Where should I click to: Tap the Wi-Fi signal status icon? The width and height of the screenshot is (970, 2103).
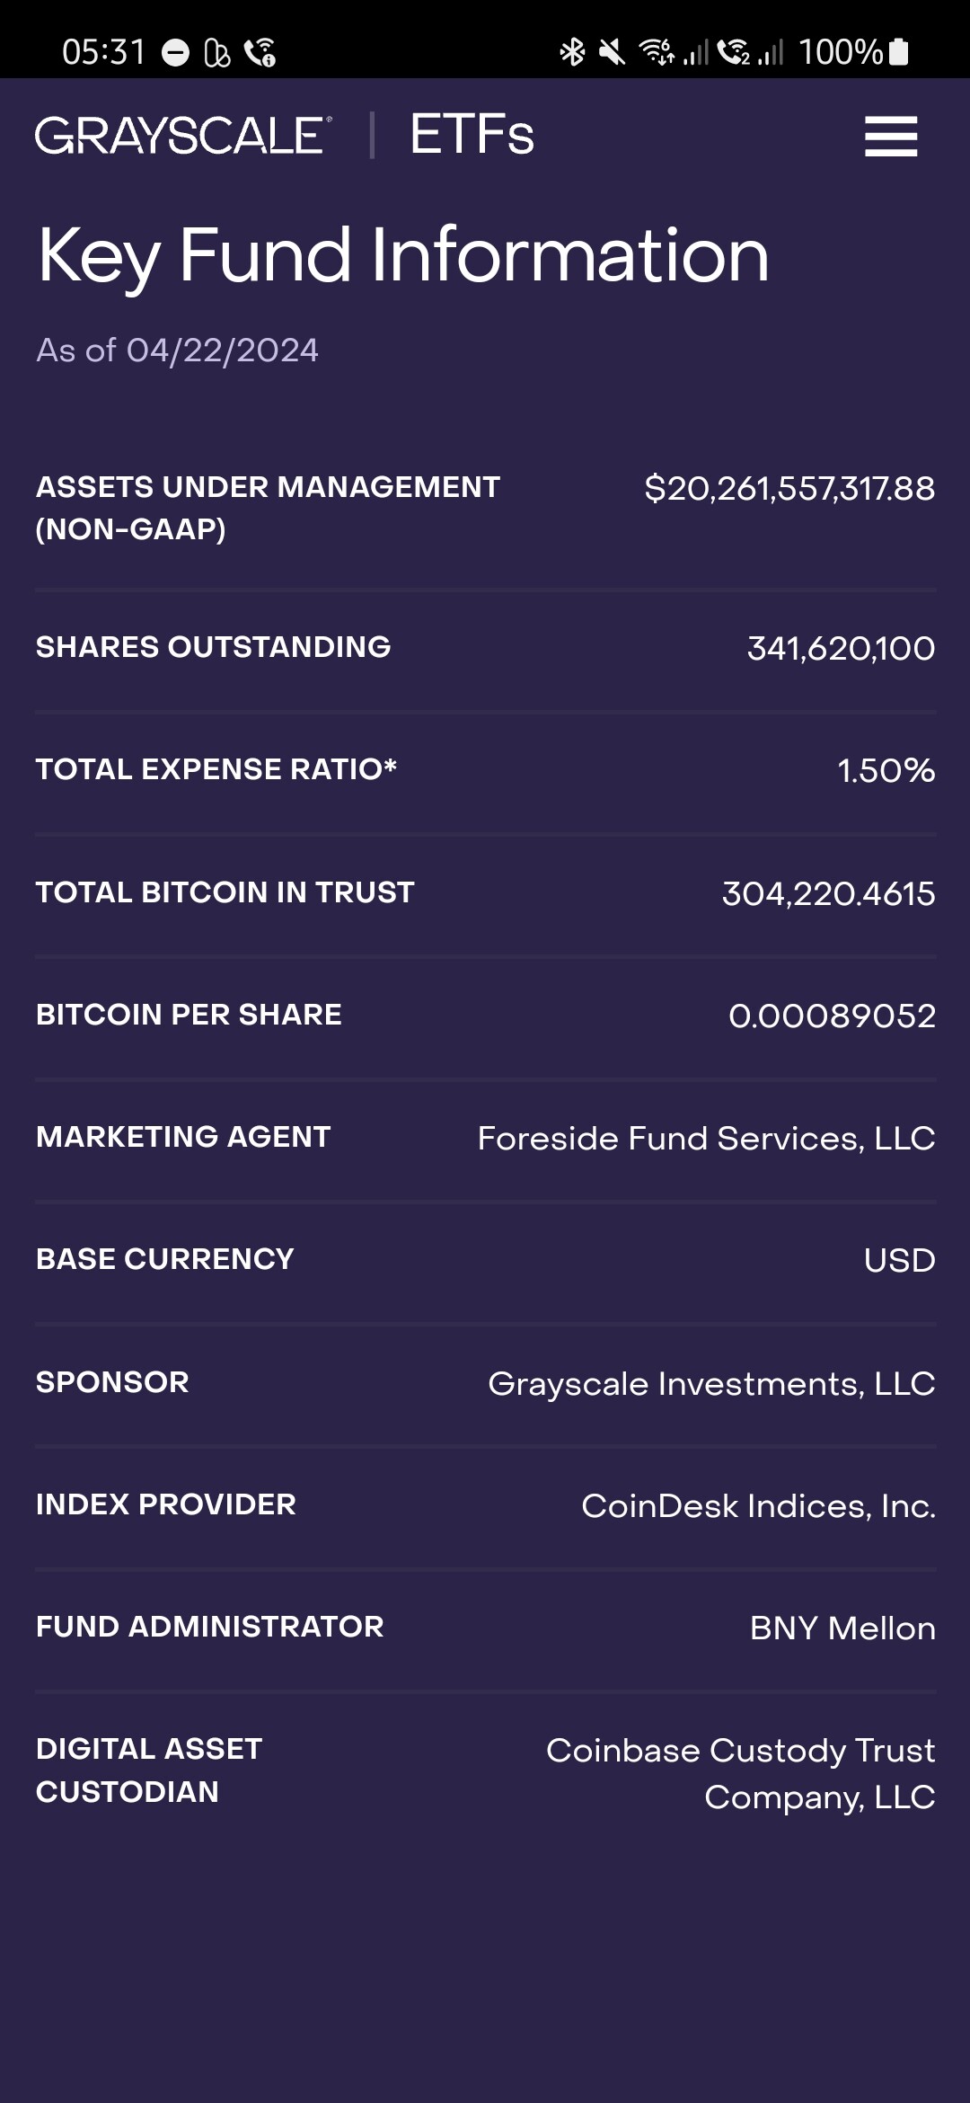coord(657,52)
